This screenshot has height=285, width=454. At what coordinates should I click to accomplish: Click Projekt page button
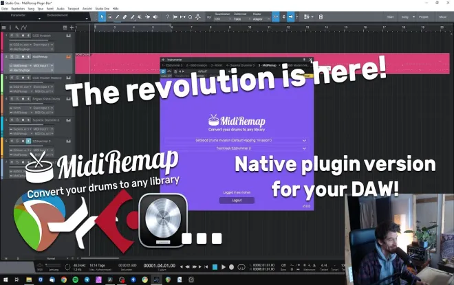tap(423, 17)
